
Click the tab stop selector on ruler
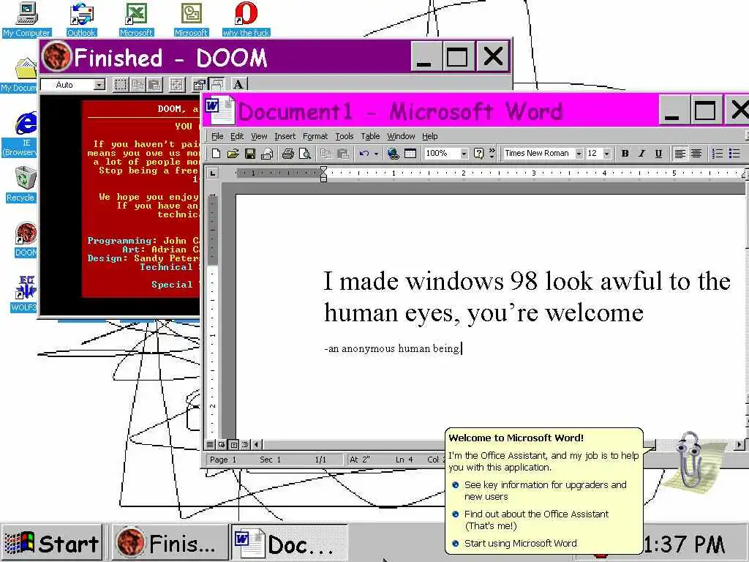[x=213, y=173]
